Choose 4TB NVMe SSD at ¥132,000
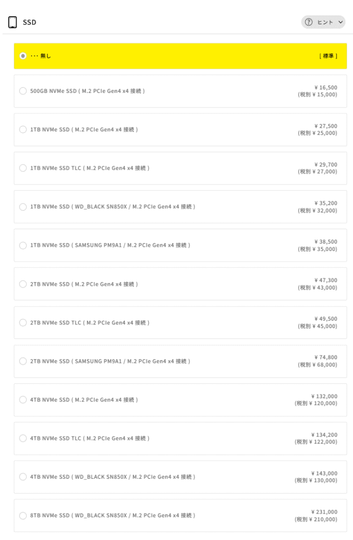 [x=23, y=400]
